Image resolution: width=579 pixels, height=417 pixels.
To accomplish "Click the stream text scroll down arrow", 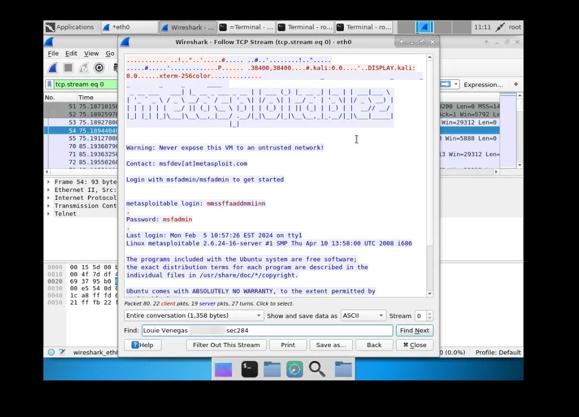I will click(x=430, y=293).
